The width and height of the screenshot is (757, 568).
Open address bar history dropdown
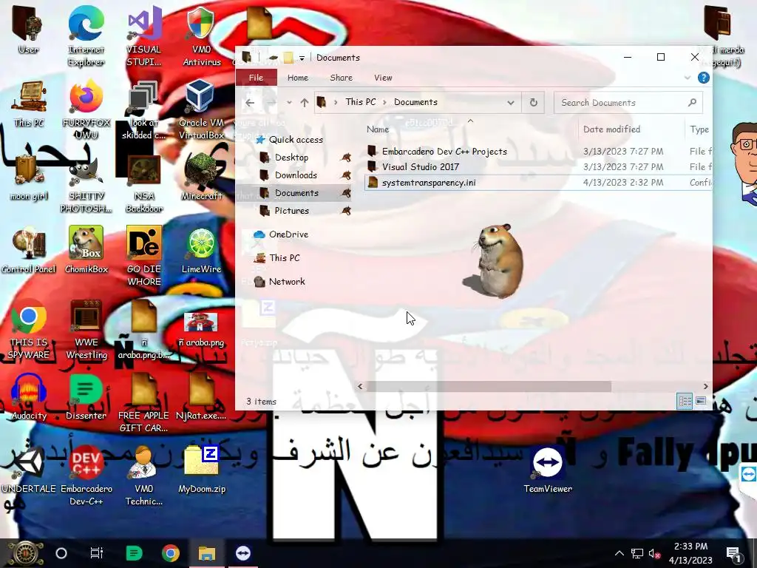[511, 102]
